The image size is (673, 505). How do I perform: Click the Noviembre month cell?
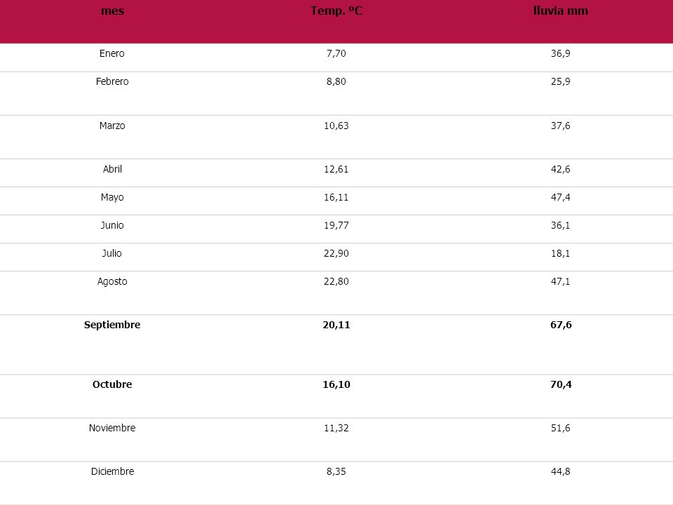point(112,428)
